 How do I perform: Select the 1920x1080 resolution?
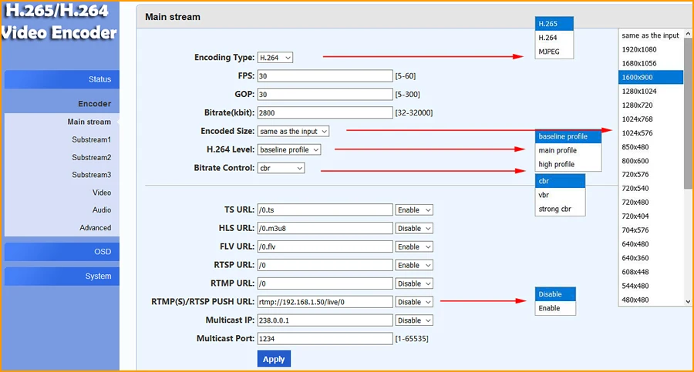[x=651, y=49]
